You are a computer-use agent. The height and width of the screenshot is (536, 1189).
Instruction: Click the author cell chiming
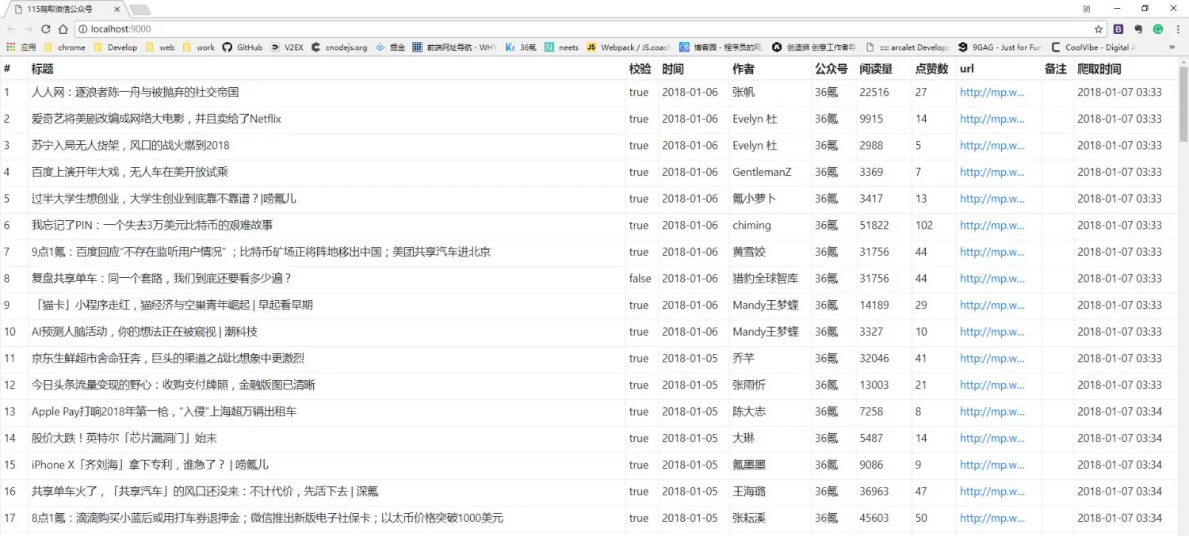(751, 226)
